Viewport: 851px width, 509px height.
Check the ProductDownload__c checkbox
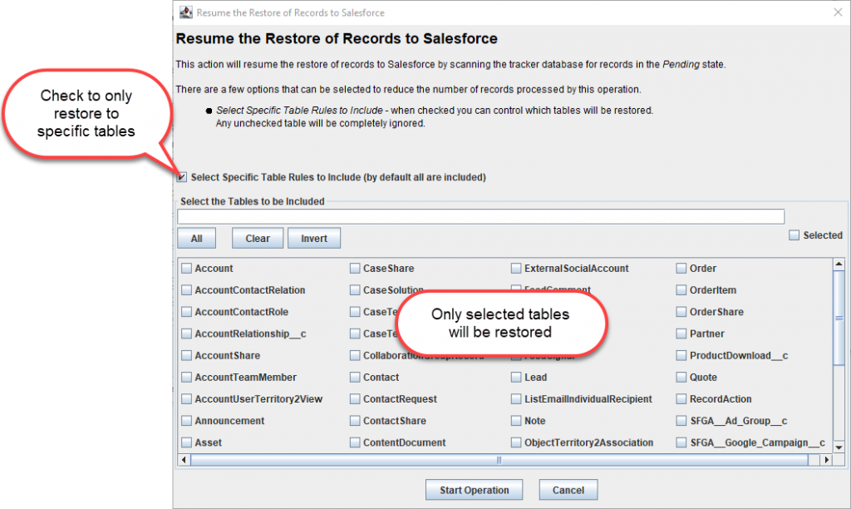[681, 355]
